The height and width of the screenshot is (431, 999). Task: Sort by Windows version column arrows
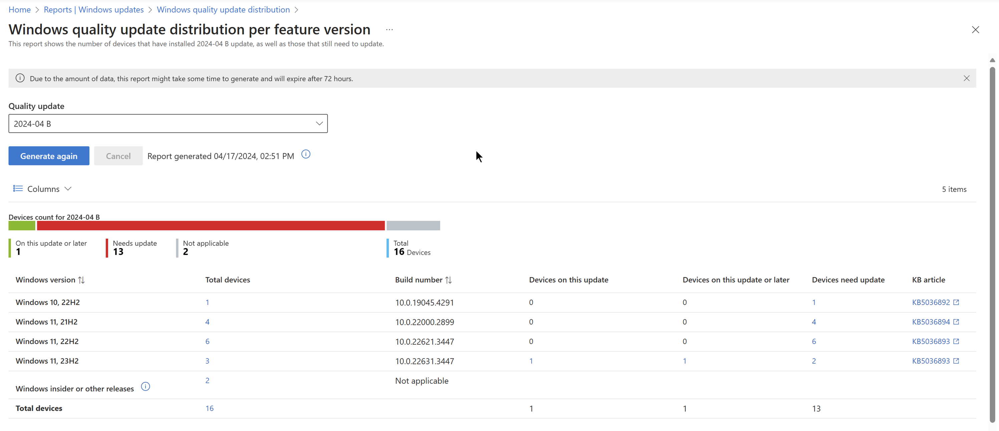tap(81, 280)
